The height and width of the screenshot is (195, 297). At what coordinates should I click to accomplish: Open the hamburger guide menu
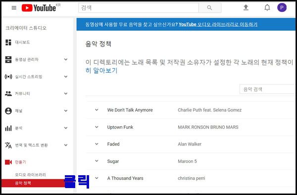pyautogui.click(x=14, y=8)
